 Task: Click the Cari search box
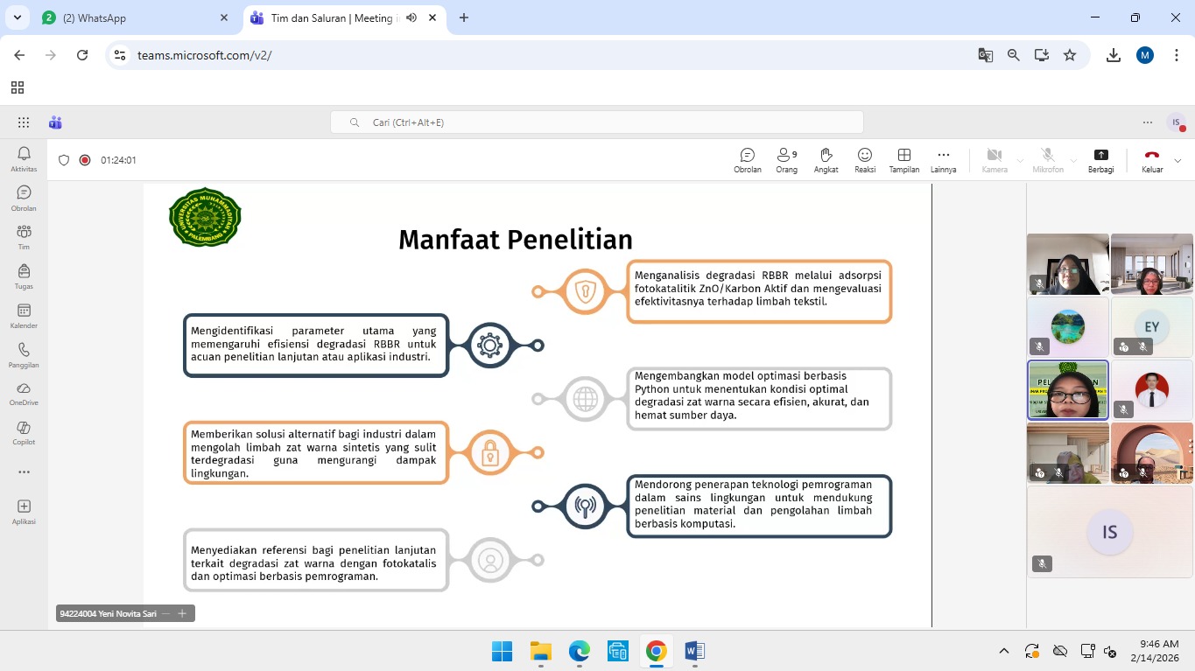coord(596,122)
